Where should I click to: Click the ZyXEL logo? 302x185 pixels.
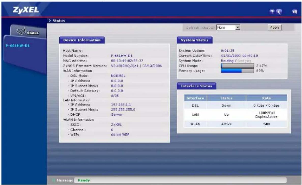[x=26, y=10]
